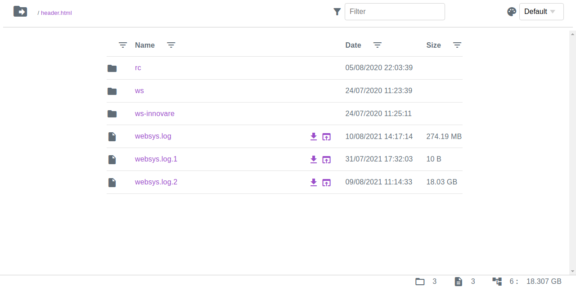576x287 pixels.
Task: Download the websys.log.1 file
Action: click(314, 159)
